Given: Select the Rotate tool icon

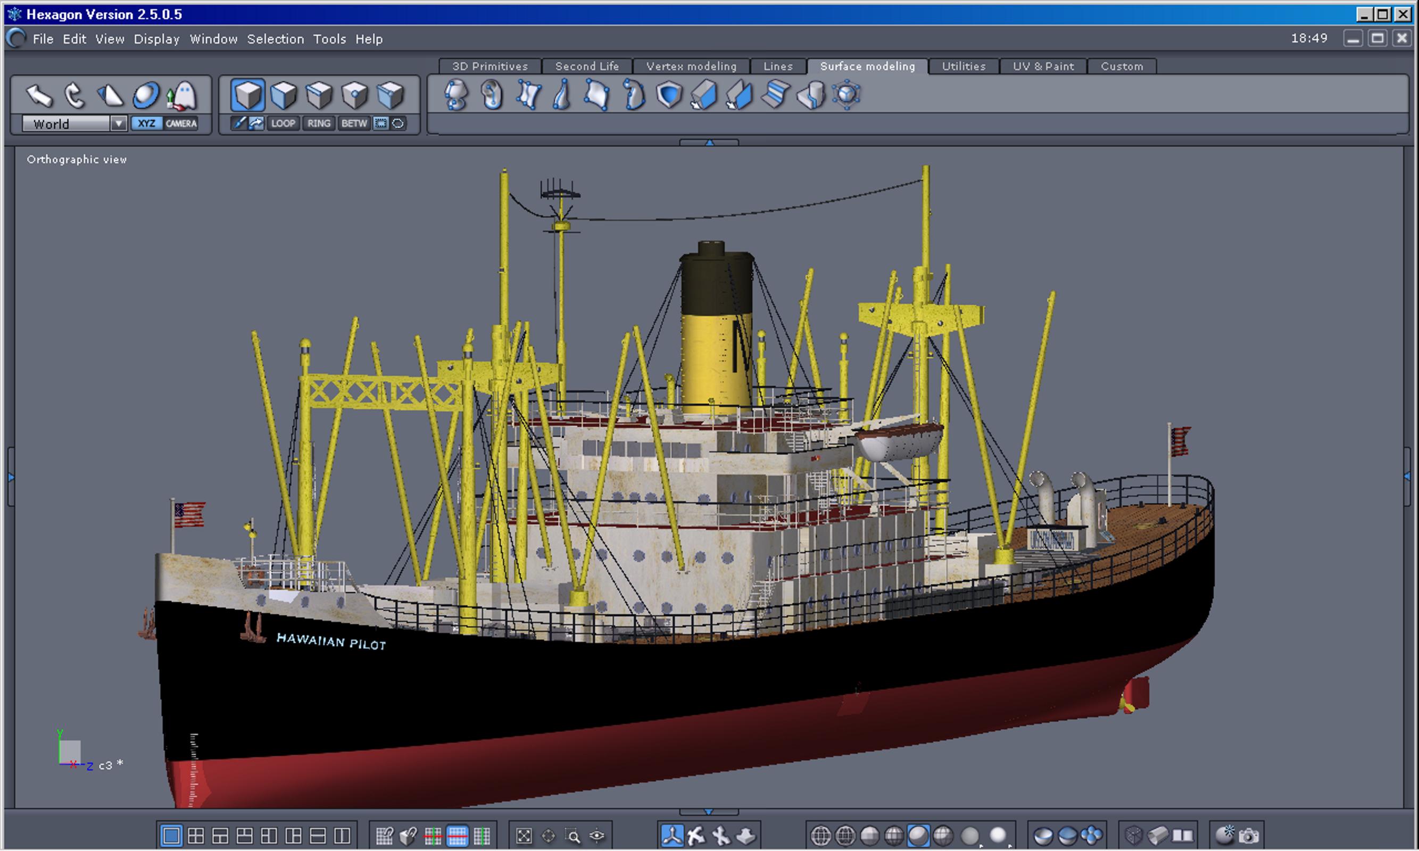Looking at the screenshot, I should click(74, 95).
